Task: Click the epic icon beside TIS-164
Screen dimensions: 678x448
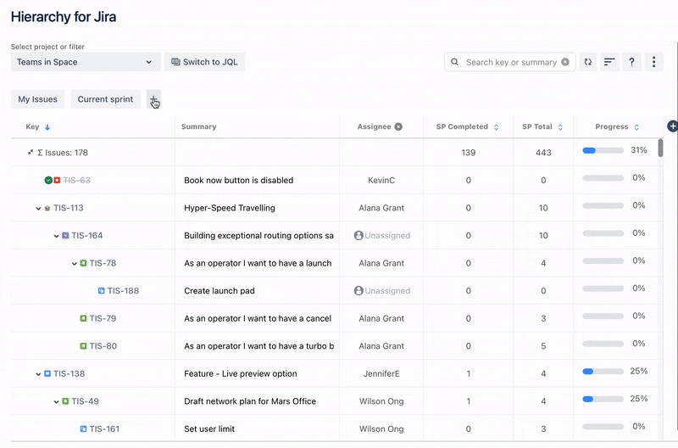Action: pyautogui.click(x=65, y=236)
